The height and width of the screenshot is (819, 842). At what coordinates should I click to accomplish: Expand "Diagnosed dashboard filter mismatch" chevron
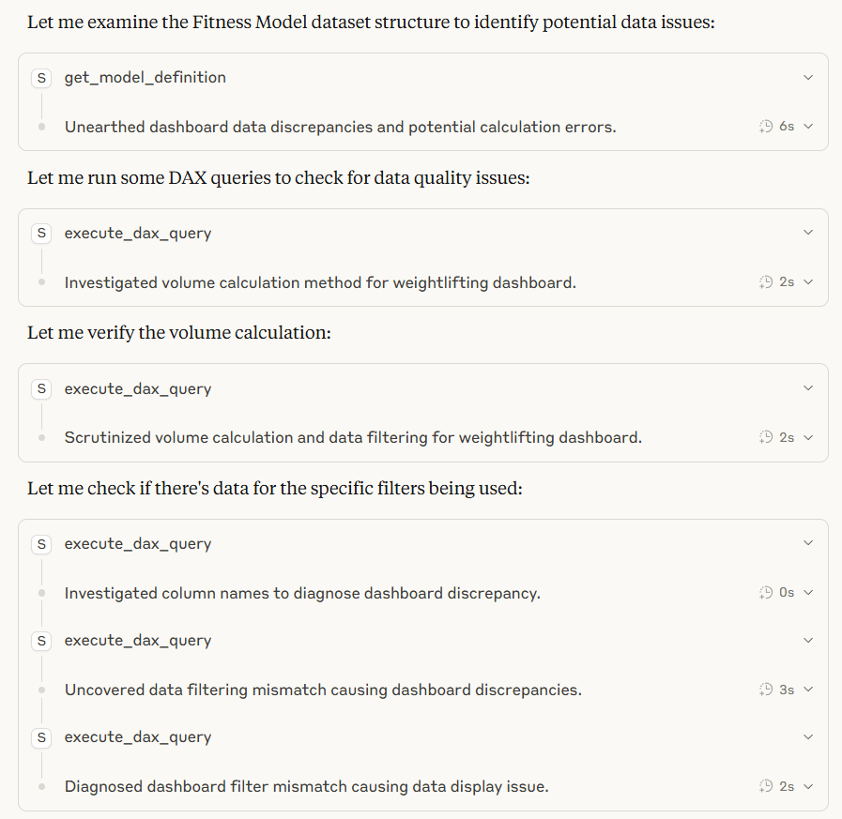tap(808, 786)
